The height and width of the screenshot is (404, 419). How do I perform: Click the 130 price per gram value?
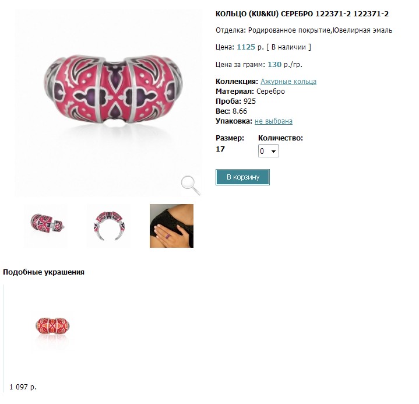click(x=274, y=65)
